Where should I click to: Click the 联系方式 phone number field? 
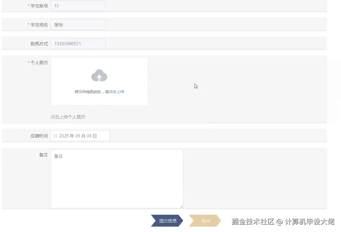77,43
